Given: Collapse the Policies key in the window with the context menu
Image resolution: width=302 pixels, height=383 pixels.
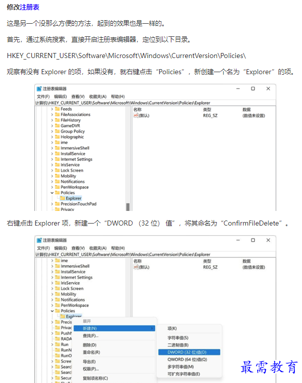Looking at the screenshot, I should (x=52, y=311).
